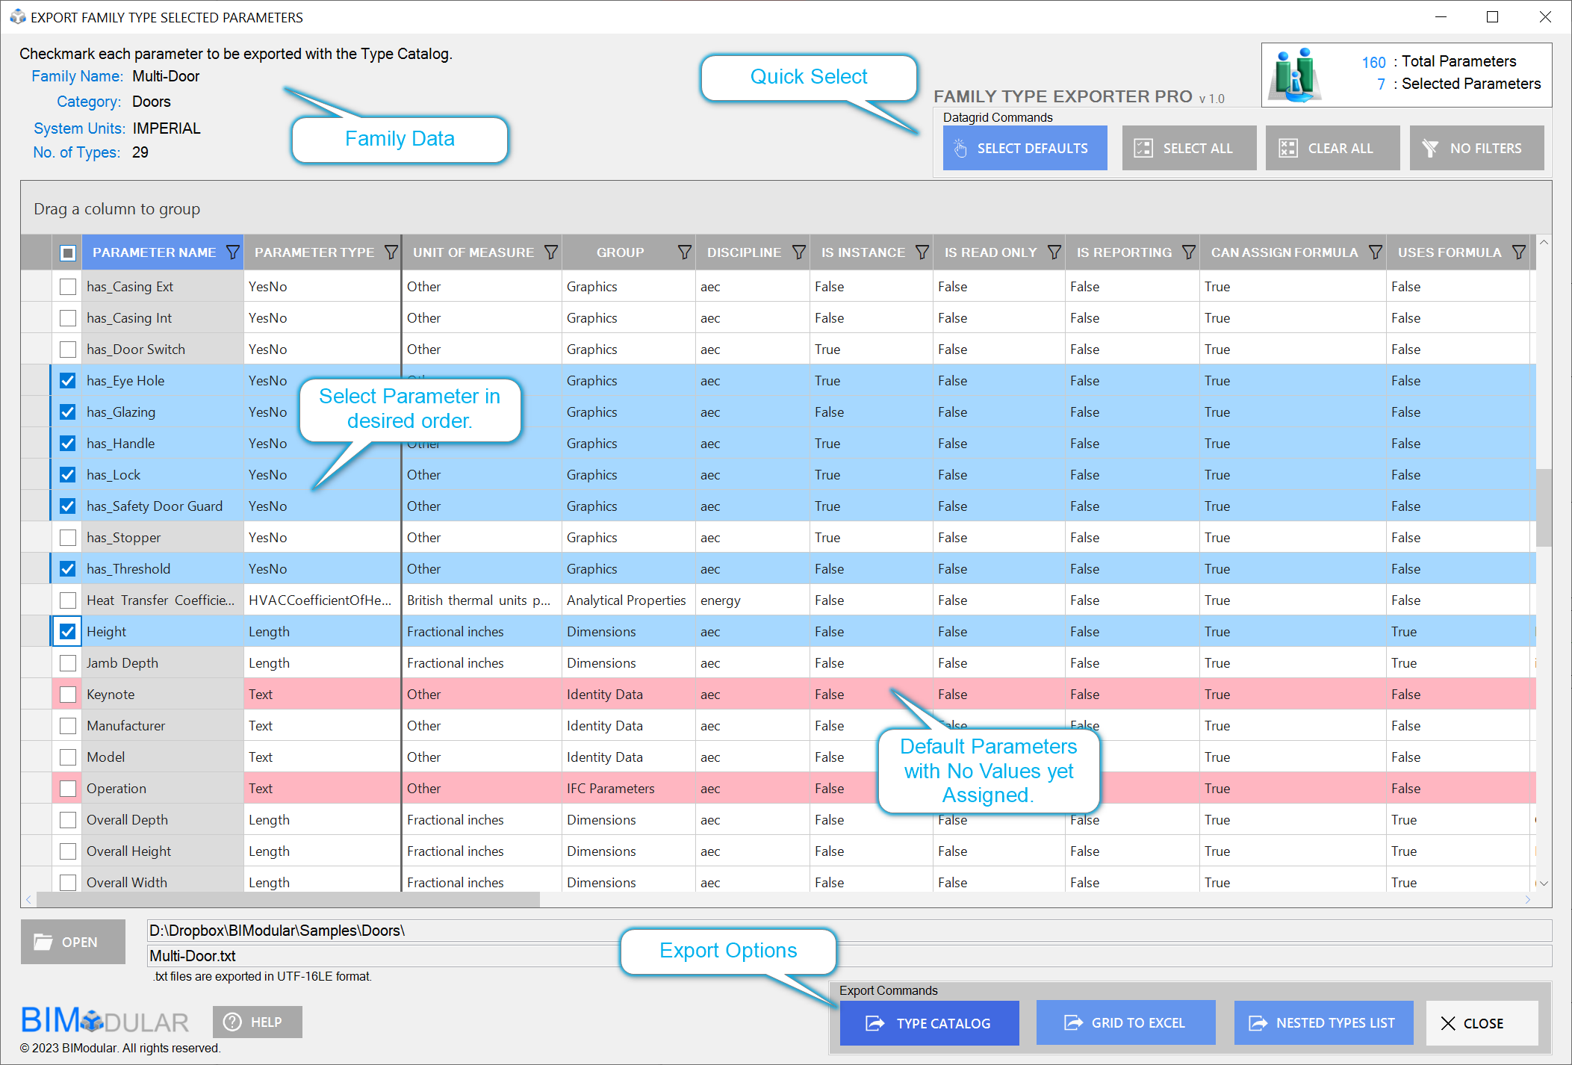Open filter dropdown for IS READ ONLY column
The width and height of the screenshot is (1572, 1065).
1054,252
